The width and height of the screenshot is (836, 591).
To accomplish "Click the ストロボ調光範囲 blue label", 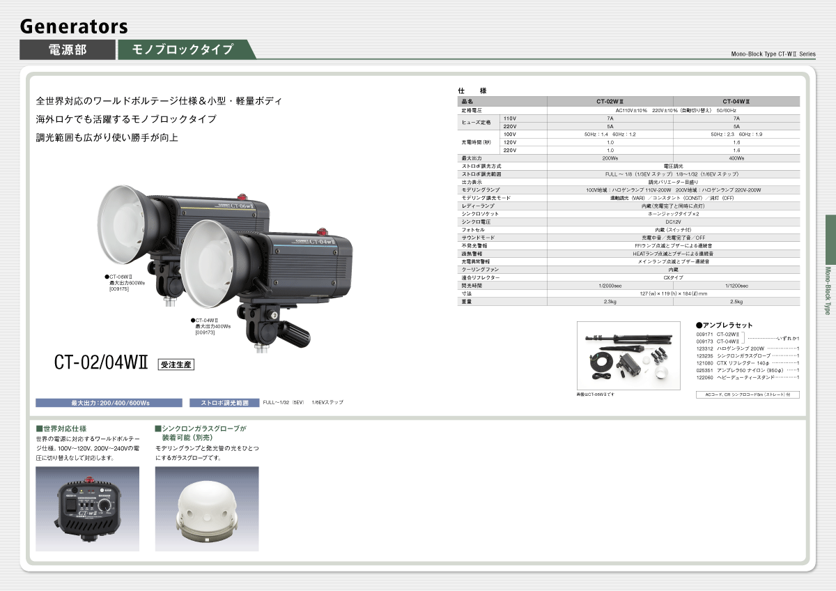I will point(224,403).
